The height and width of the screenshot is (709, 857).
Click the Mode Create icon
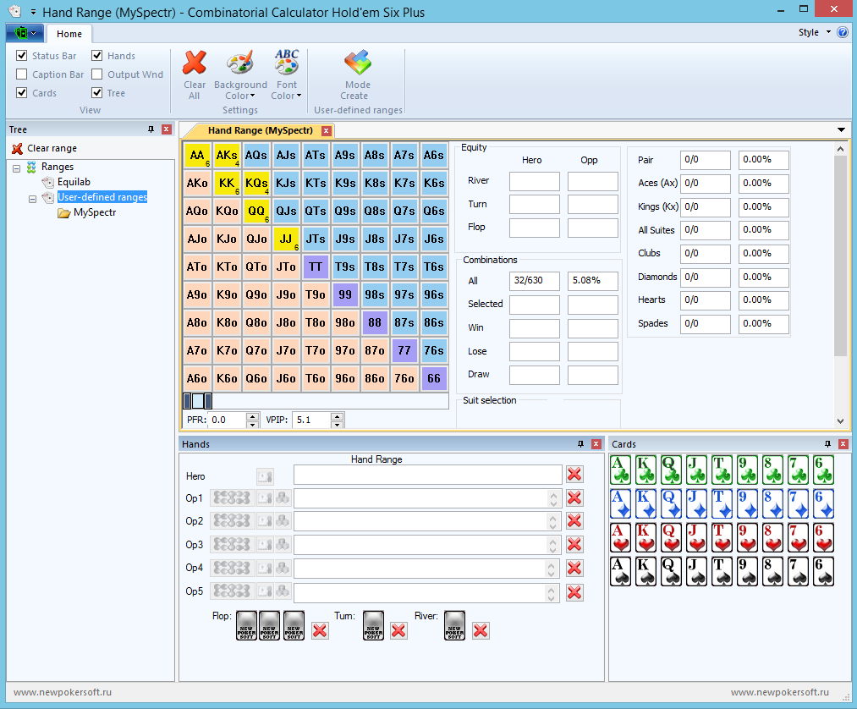click(357, 63)
